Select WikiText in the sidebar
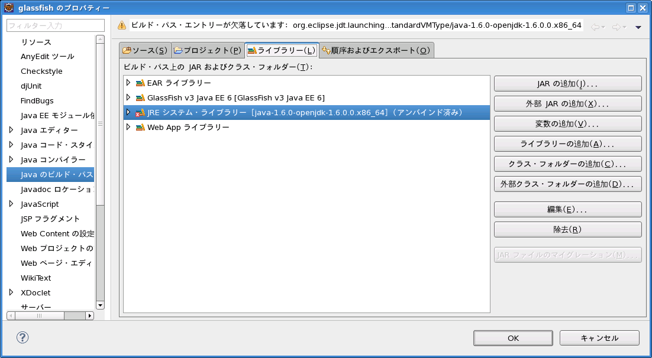The width and height of the screenshot is (652, 358). (x=35, y=278)
